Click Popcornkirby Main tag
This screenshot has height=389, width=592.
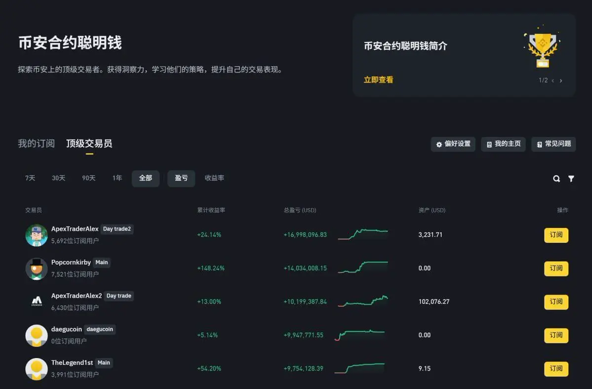coord(102,262)
